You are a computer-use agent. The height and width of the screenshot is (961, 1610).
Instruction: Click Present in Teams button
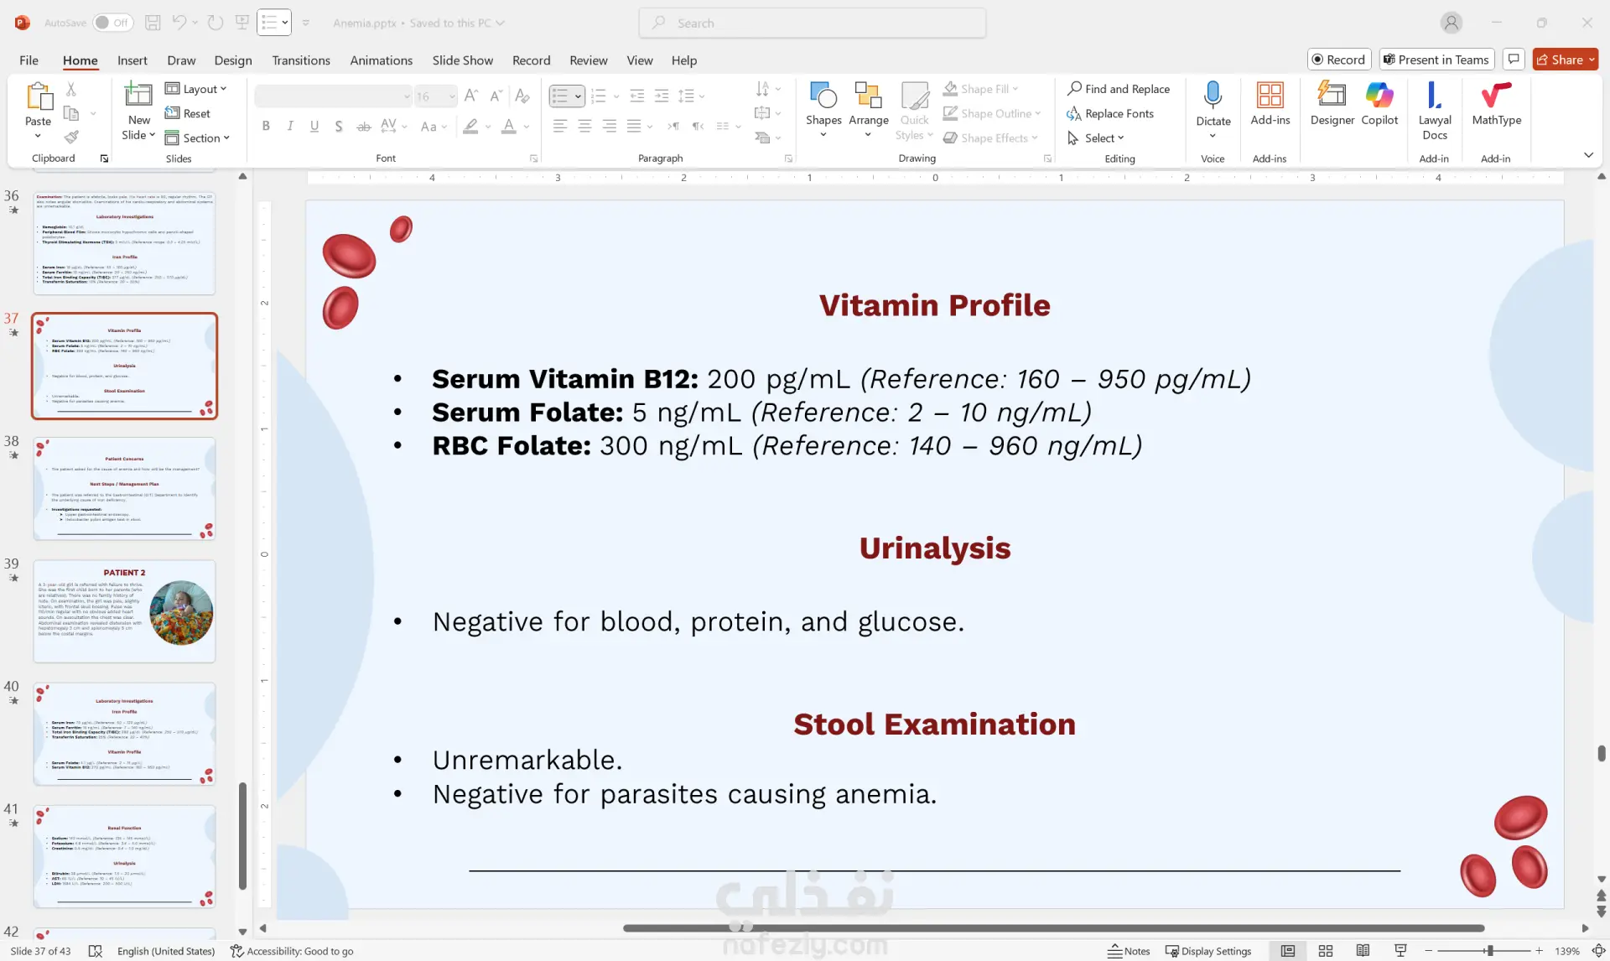[1436, 60]
